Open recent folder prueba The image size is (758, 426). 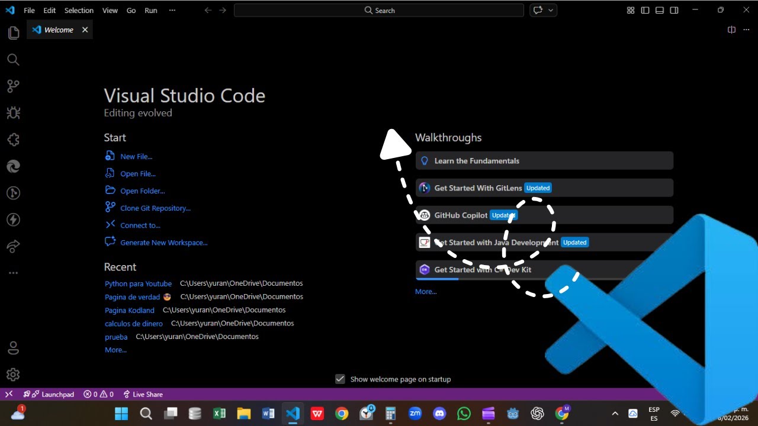click(116, 337)
